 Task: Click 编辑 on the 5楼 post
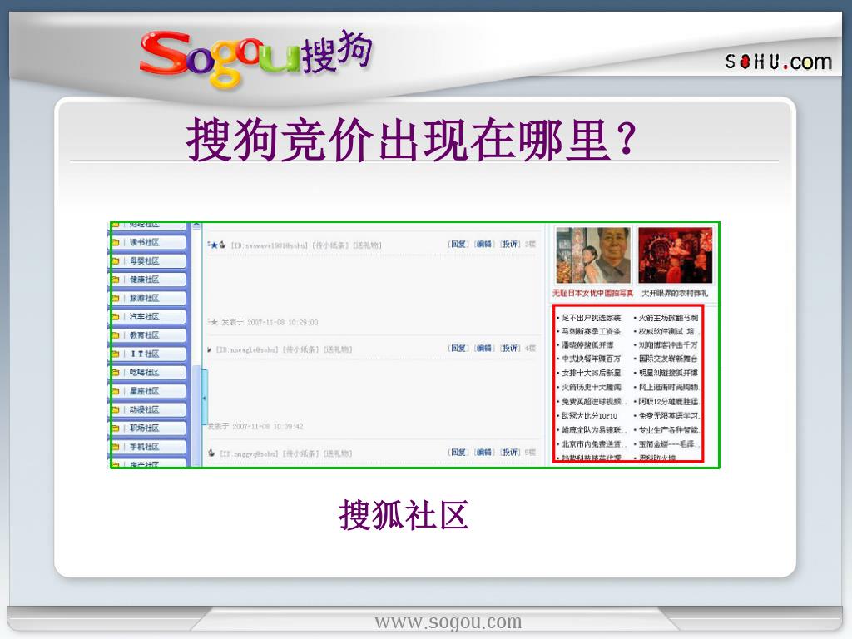[483, 452]
